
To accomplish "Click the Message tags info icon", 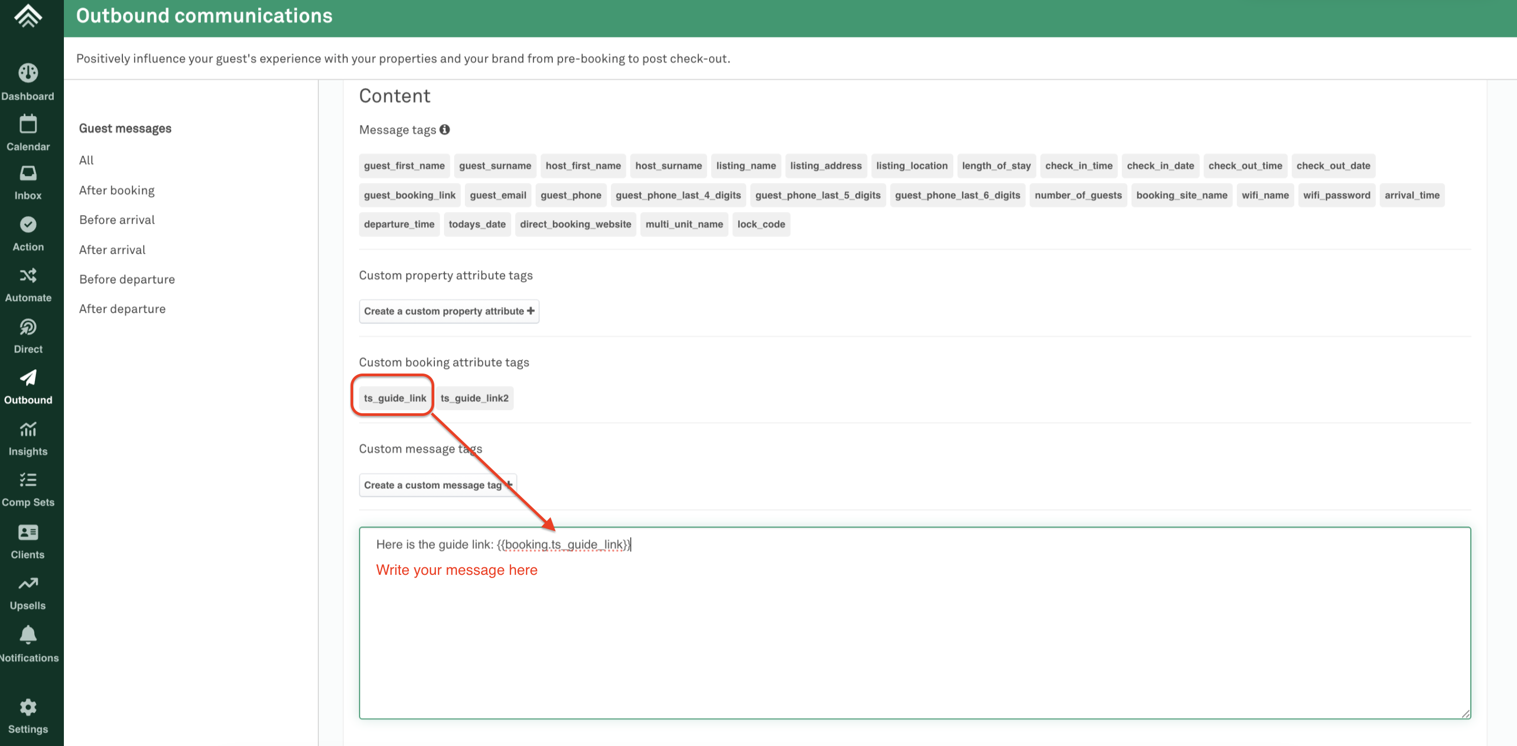I will (x=444, y=129).
